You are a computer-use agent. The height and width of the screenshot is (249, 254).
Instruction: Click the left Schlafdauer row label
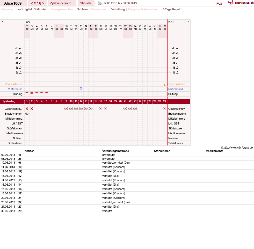[15, 143]
